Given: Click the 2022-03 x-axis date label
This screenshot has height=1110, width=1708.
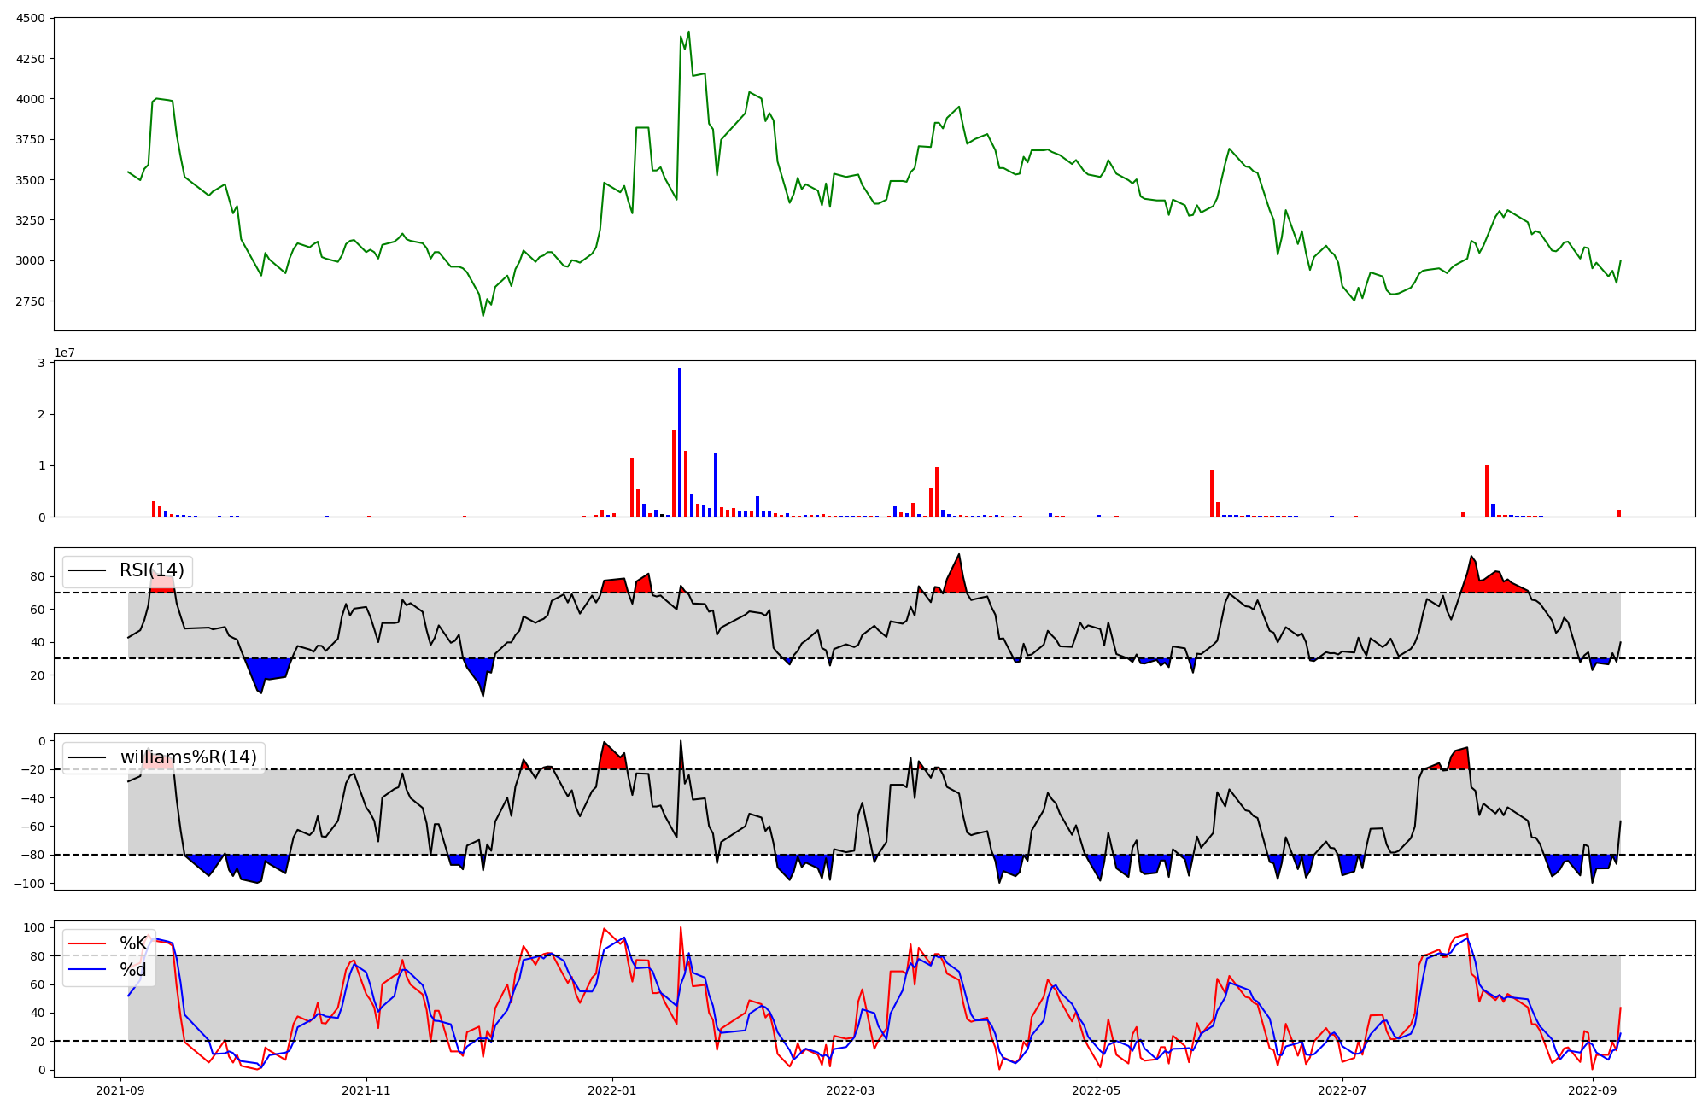Looking at the screenshot, I should tap(851, 1090).
